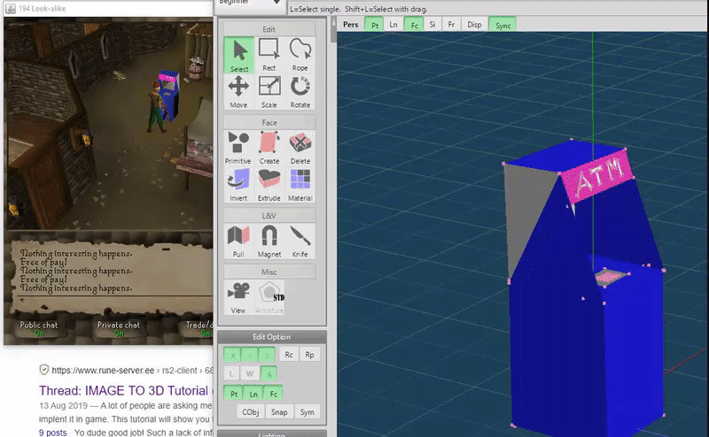Activate the Delete face tool
The image size is (709, 437).
coord(300,148)
